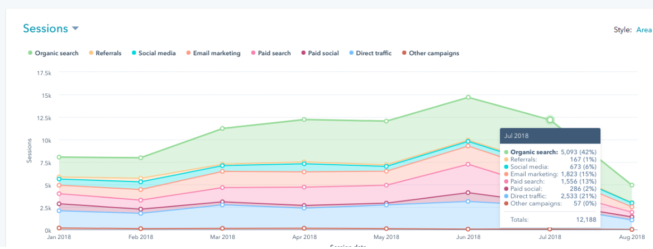
Task: Select Direct traffic data point for Mar 2018
Action: pos(223,205)
